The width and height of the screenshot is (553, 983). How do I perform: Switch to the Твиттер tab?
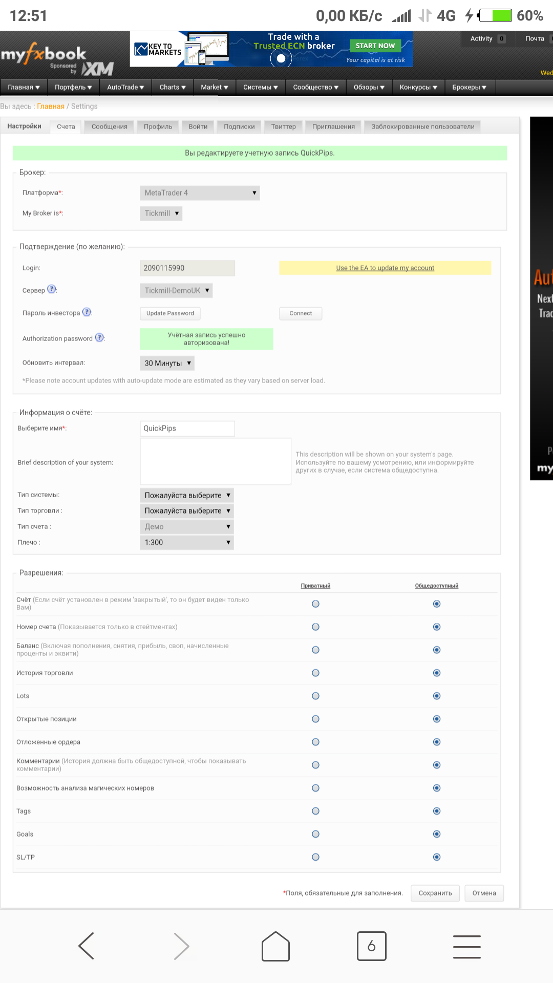[284, 126]
